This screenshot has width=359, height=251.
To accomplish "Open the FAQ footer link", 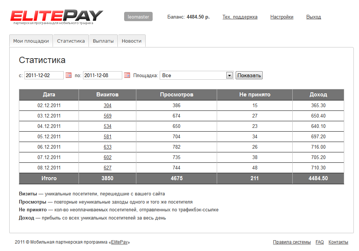I will click(319, 242).
